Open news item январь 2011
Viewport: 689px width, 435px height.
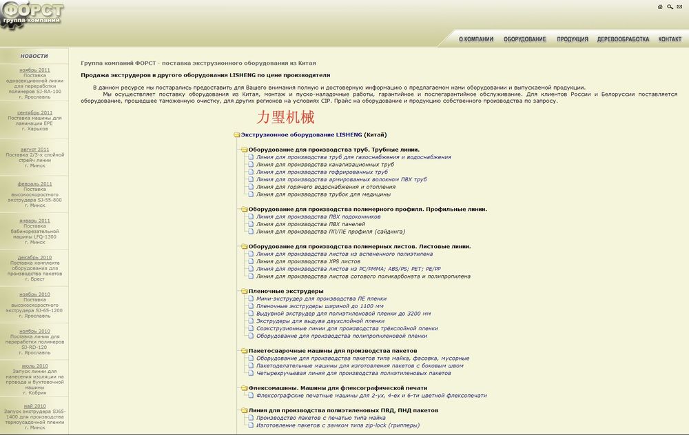(34, 221)
